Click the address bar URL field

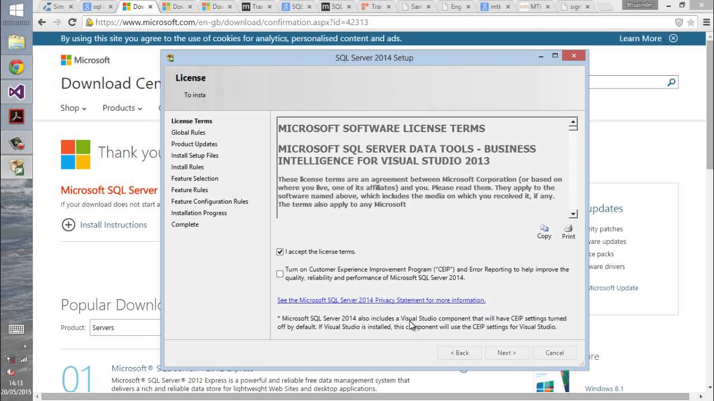[379, 23]
